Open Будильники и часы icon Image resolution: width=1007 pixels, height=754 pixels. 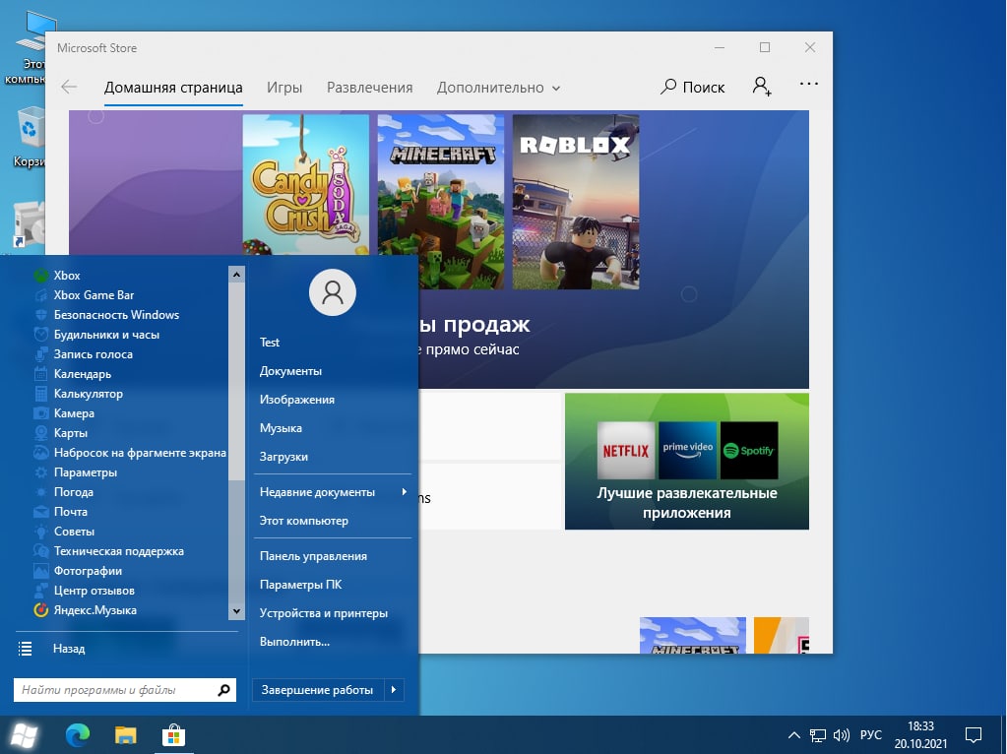tap(41, 335)
